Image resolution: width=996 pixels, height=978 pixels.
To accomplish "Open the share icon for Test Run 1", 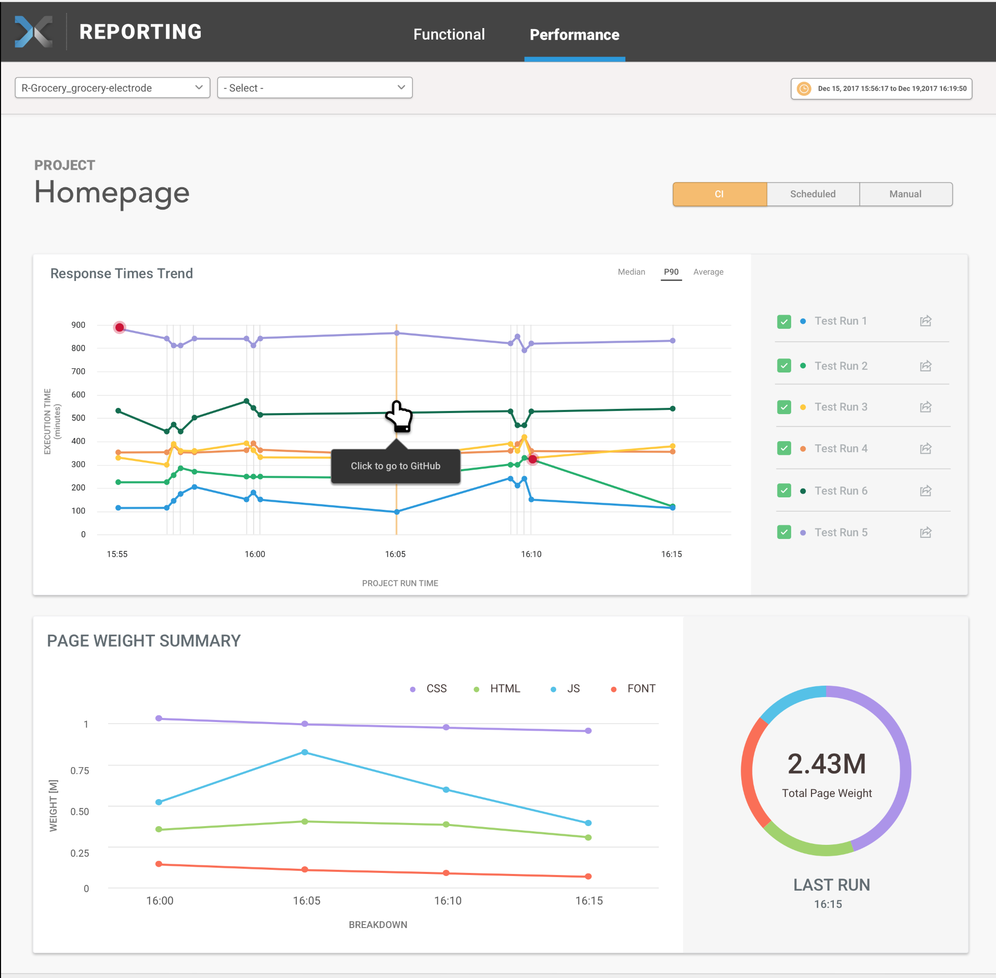I will (926, 321).
